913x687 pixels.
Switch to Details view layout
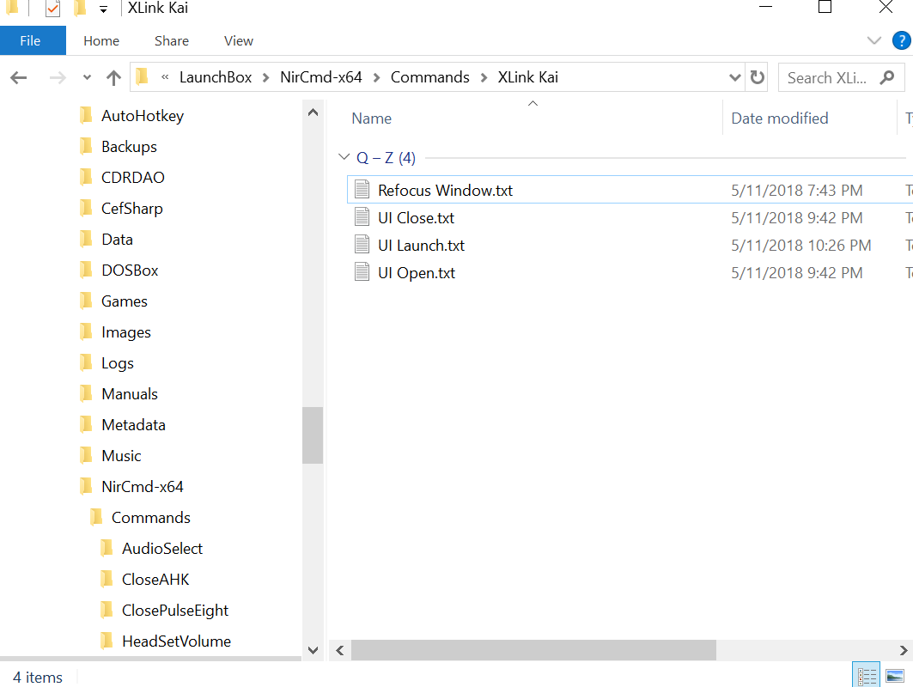[867, 676]
